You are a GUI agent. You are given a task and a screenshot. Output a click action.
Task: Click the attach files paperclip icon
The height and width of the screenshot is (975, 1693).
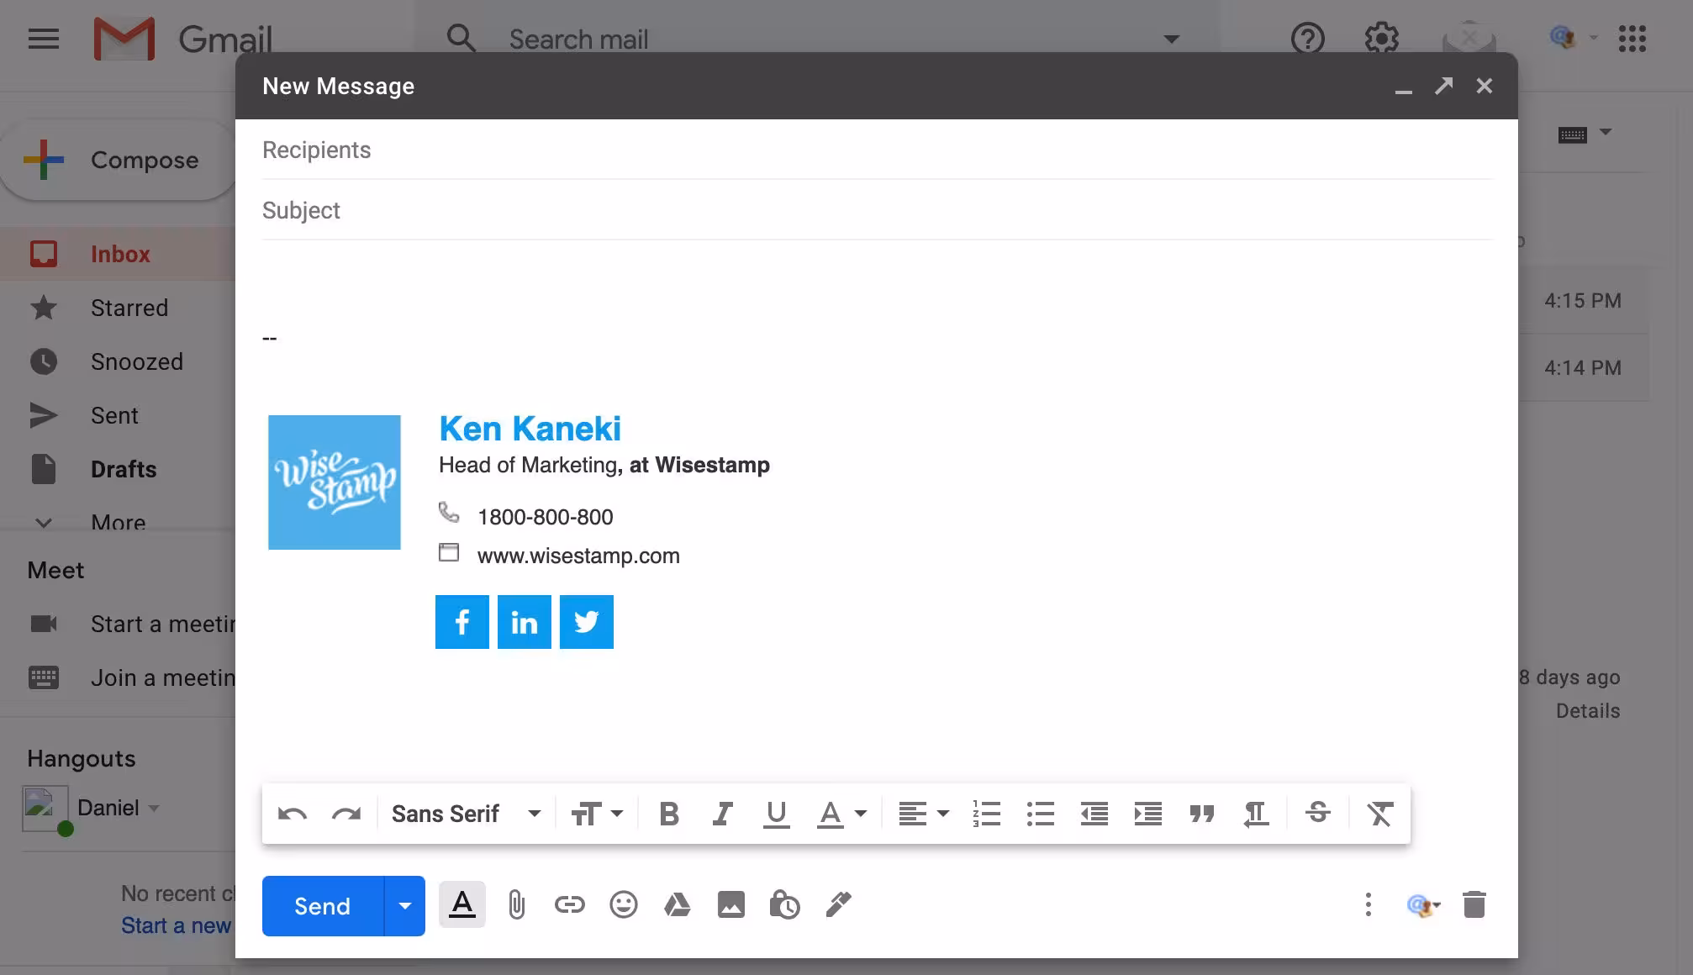[x=516, y=905]
